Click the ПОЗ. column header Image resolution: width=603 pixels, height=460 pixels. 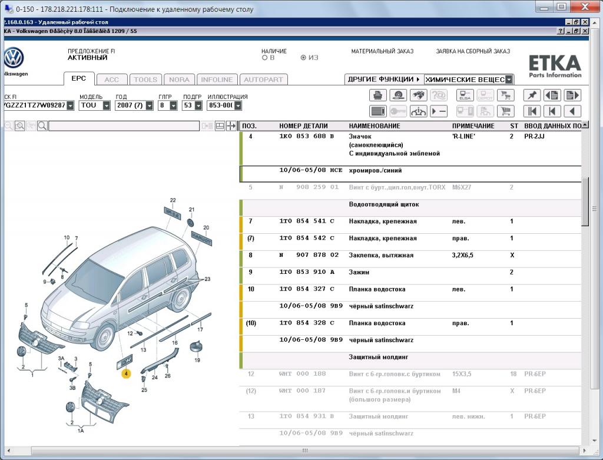tap(249, 126)
